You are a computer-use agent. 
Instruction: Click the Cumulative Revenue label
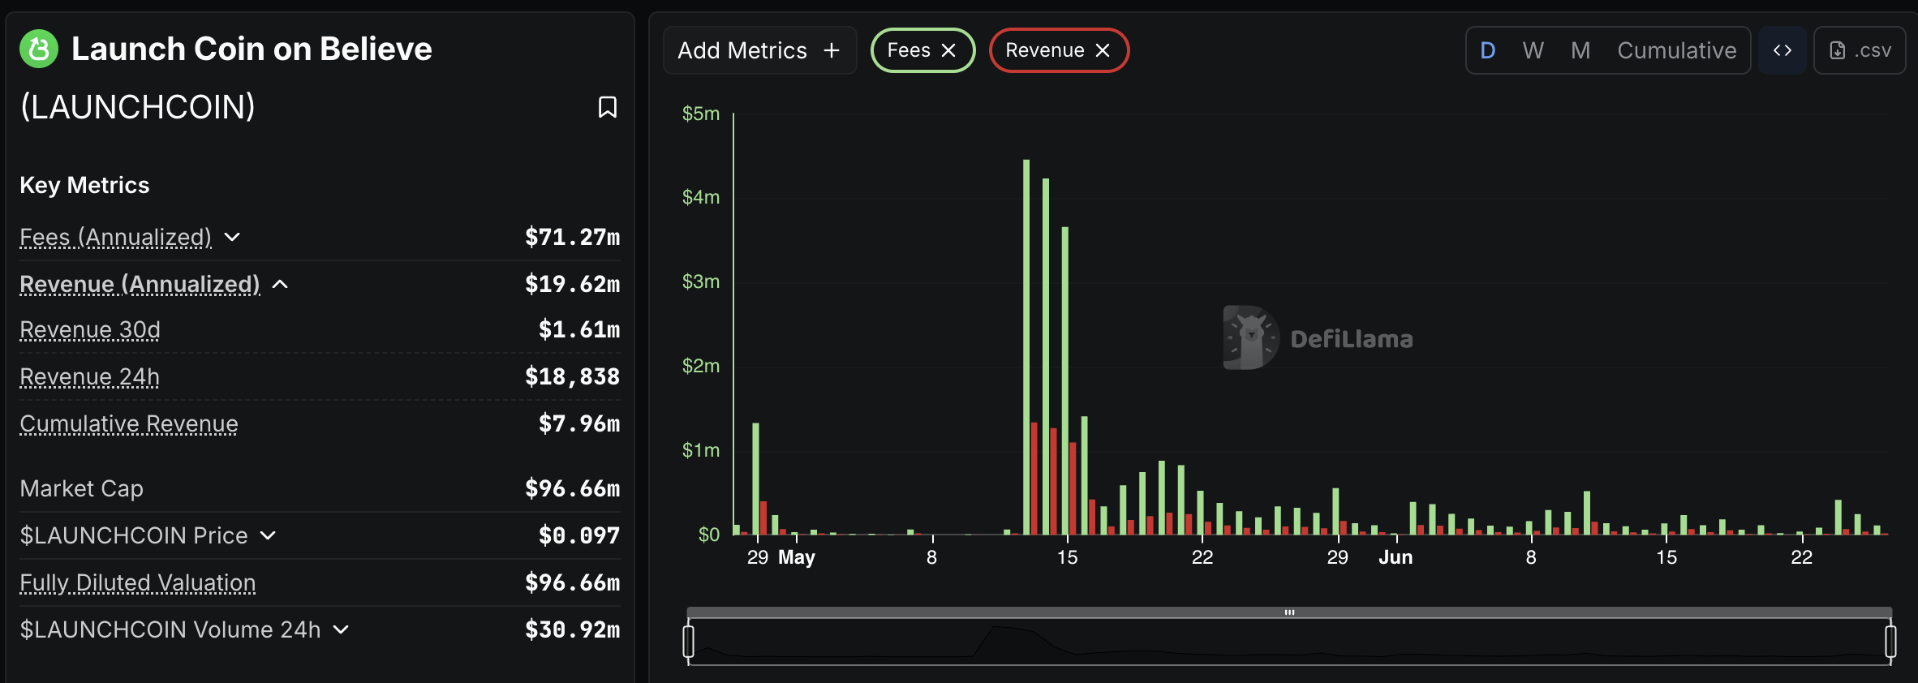129,423
